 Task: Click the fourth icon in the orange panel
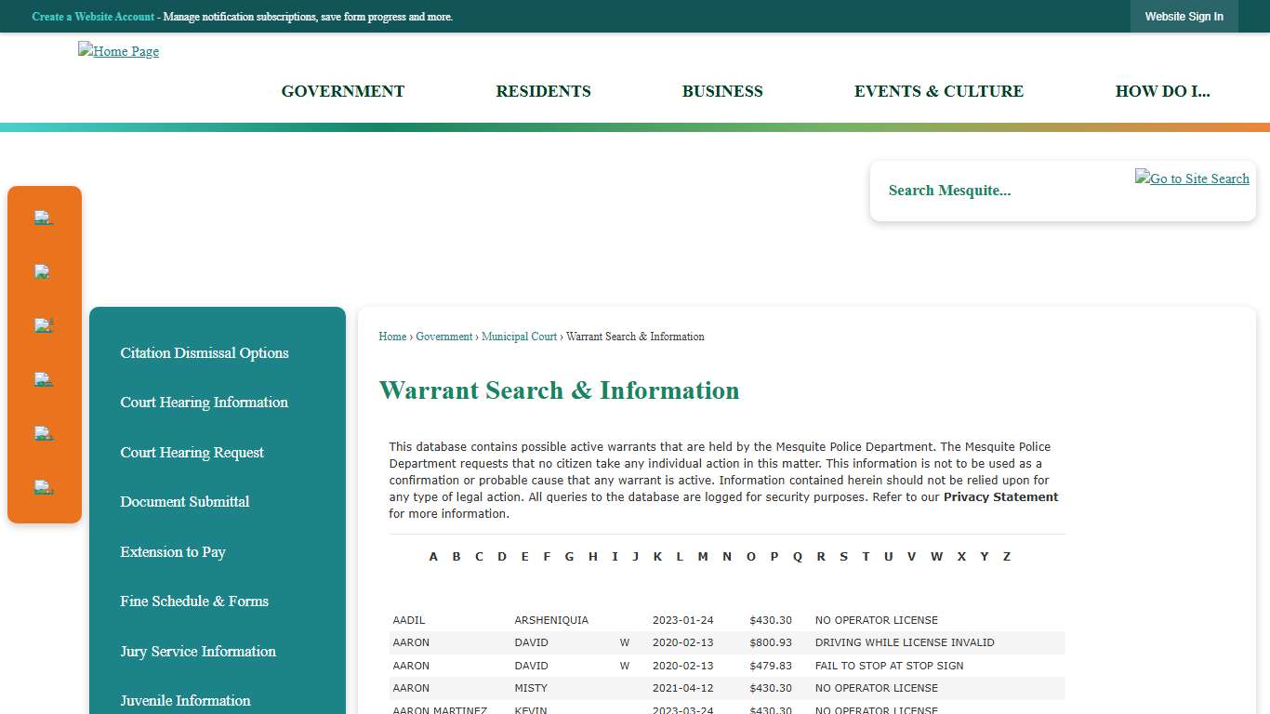tap(44, 378)
